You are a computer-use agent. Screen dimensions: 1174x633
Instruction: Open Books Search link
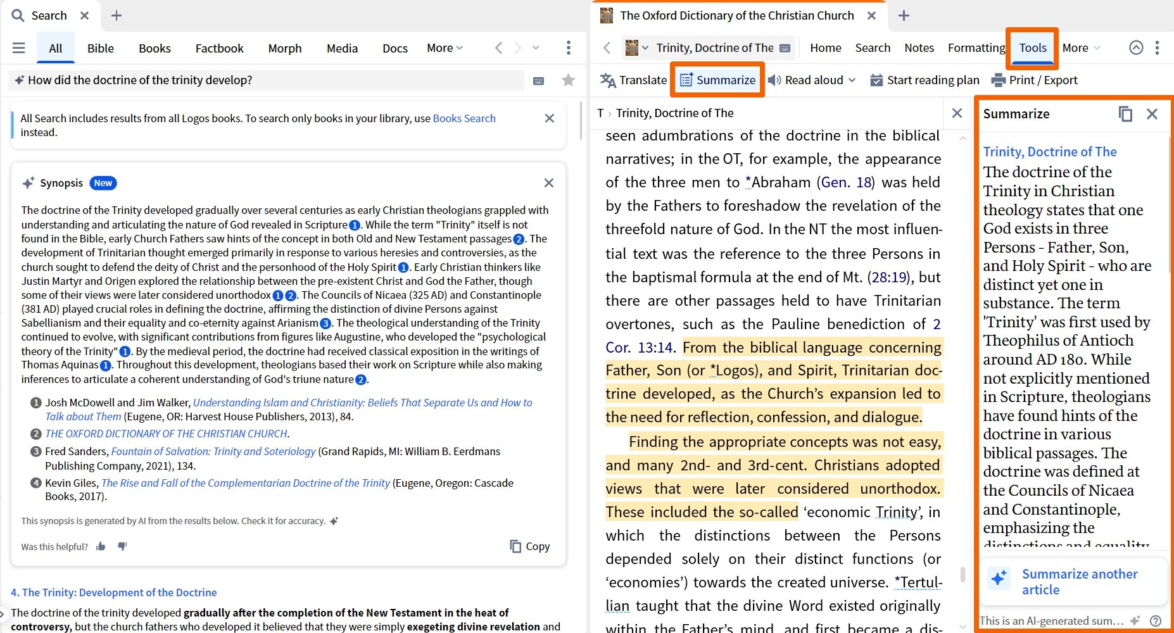(x=464, y=118)
